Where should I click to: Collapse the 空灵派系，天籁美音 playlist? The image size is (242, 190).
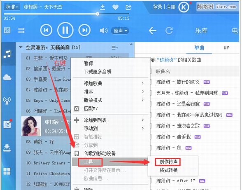pos(21,47)
